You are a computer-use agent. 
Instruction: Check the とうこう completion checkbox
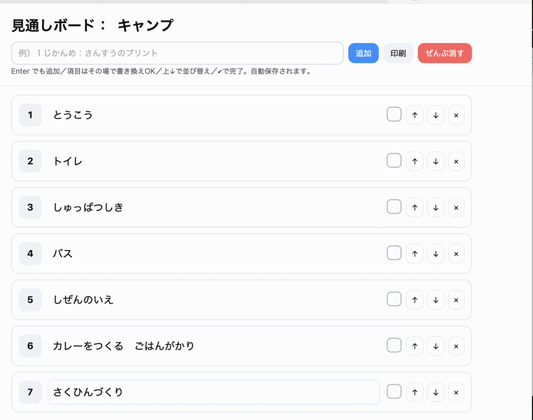394,114
